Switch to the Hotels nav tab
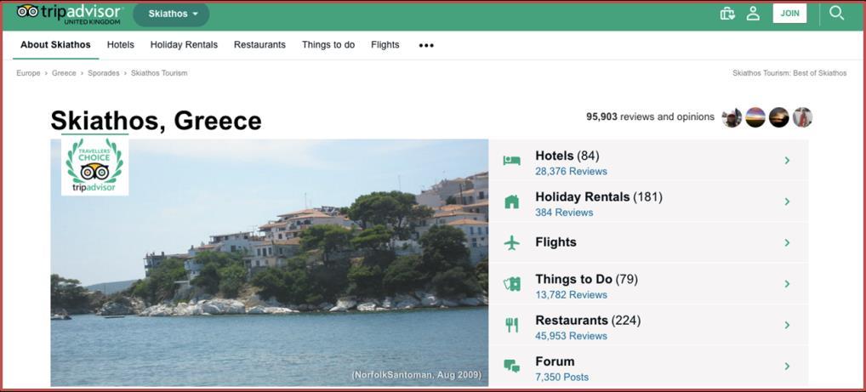The image size is (866, 392). point(121,45)
